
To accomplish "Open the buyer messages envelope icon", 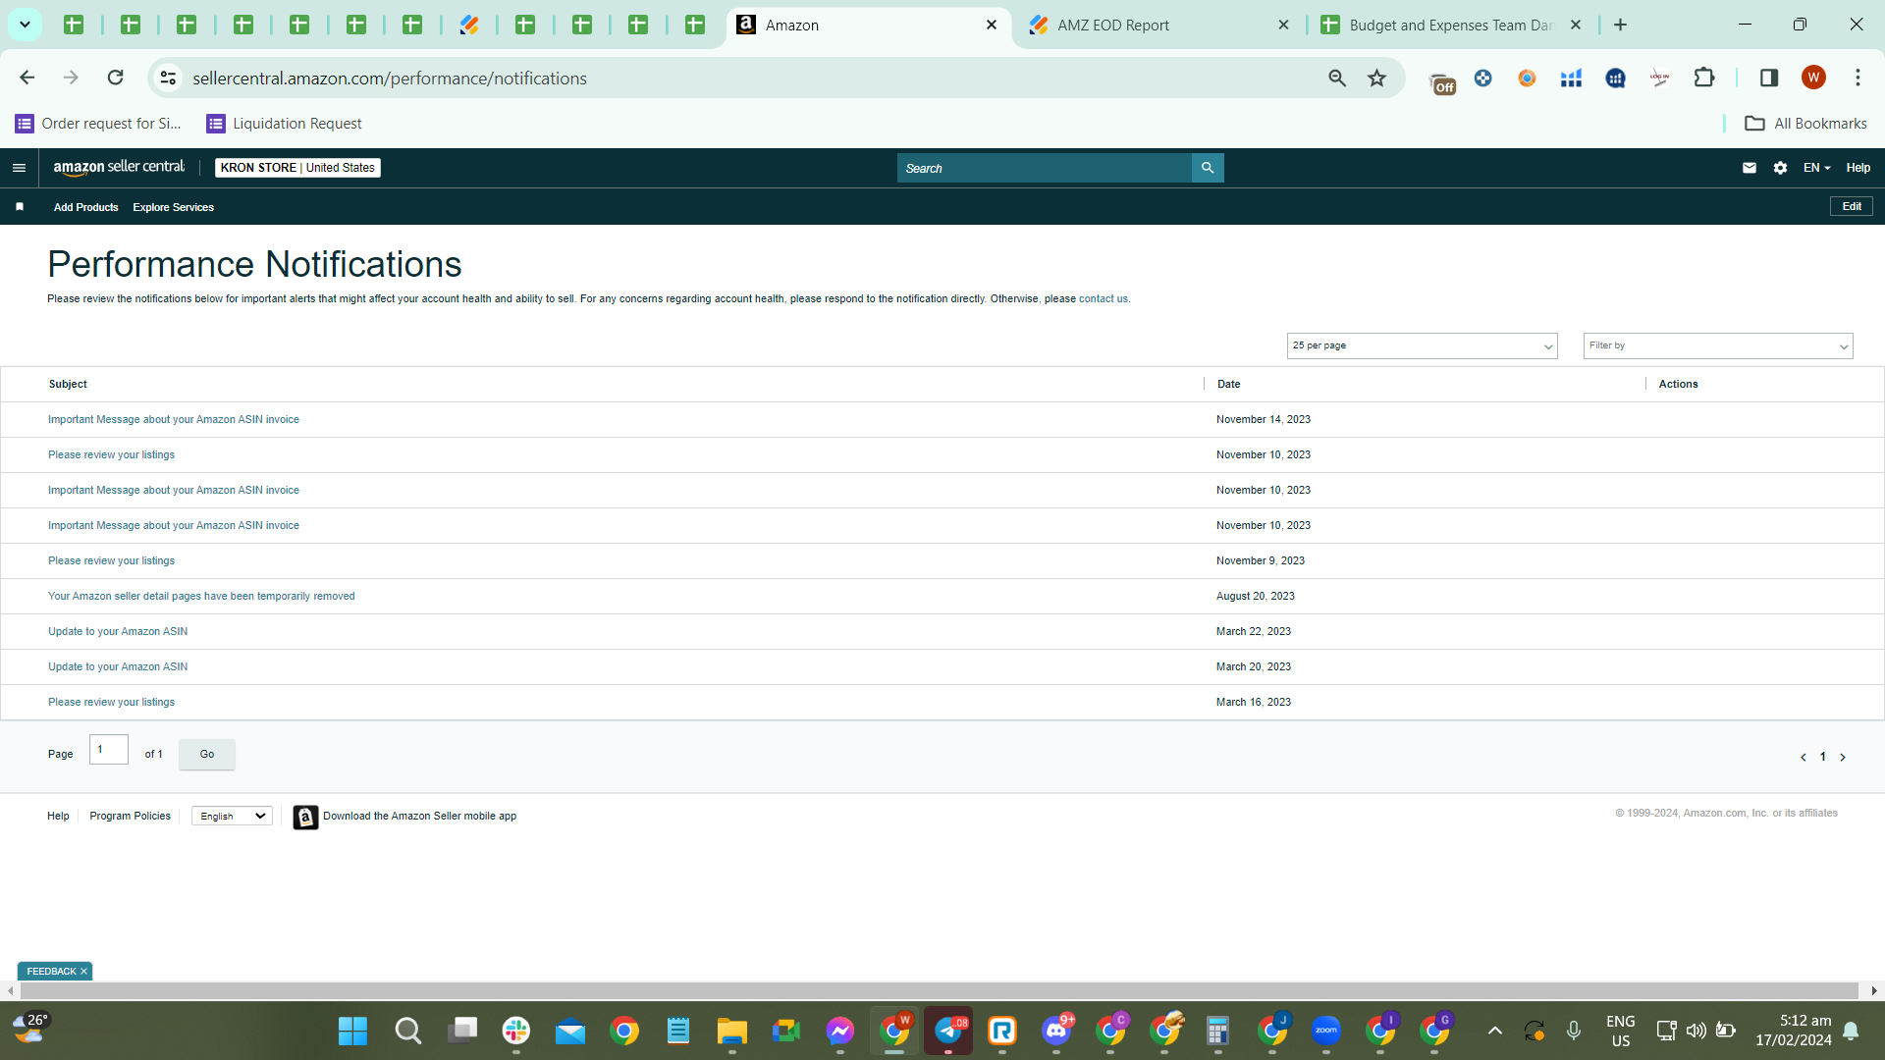I will [x=1750, y=168].
